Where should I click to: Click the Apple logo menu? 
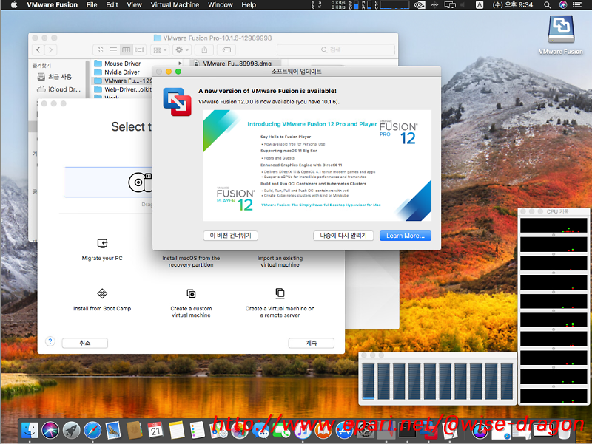(x=14, y=5)
